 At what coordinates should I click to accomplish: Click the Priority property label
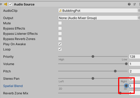pos(8,57)
